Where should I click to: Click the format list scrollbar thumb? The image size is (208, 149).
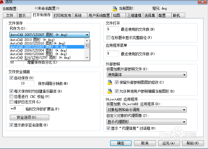(87, 46)
